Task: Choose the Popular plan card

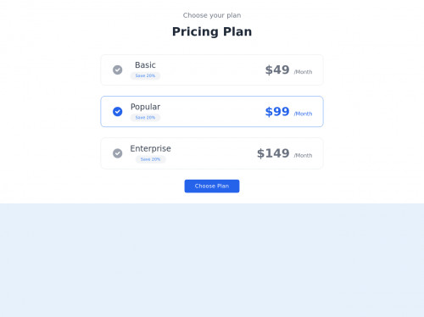Action: click(212, 112)
